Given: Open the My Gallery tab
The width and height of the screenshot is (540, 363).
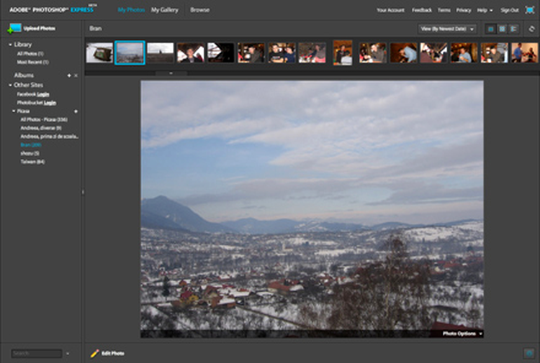Looking at the screenshot, I should click(165, 10).
